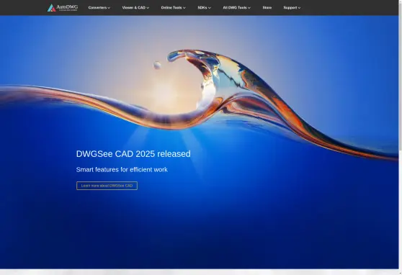Image resolution: width=402 pixels, height=275 pixels.
Task: Click the DWGSee CAD 2025 released headline
Action: (x=133, y=154)
